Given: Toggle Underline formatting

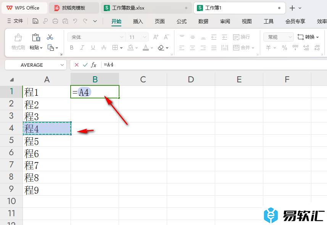Looking at the screenshot, I should point(93,48).
